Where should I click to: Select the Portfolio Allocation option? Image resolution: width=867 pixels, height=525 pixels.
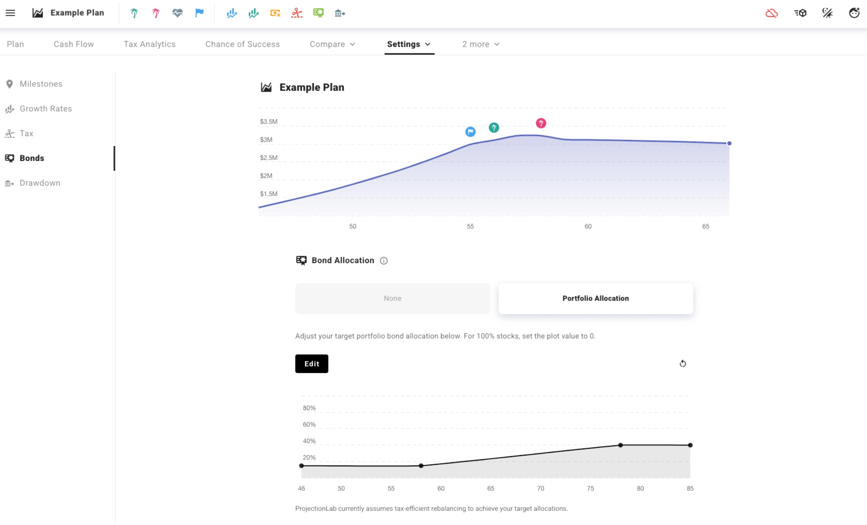[595, 298]
